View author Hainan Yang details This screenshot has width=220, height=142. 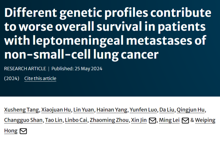pyautogui.click(x=112, y=110)
